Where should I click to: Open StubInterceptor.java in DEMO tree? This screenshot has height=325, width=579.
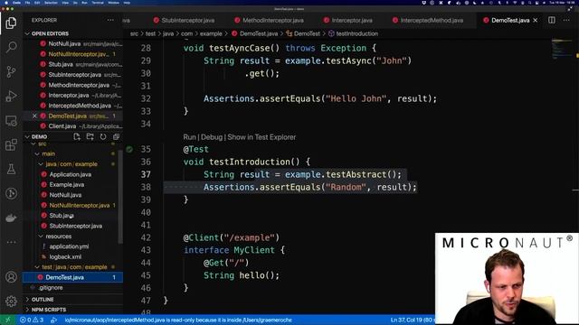point(76,226)
